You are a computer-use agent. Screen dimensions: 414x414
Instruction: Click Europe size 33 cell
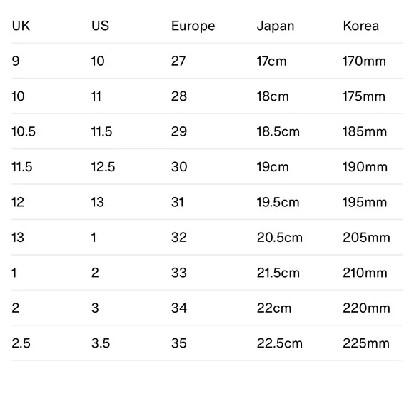pos(179,273)
